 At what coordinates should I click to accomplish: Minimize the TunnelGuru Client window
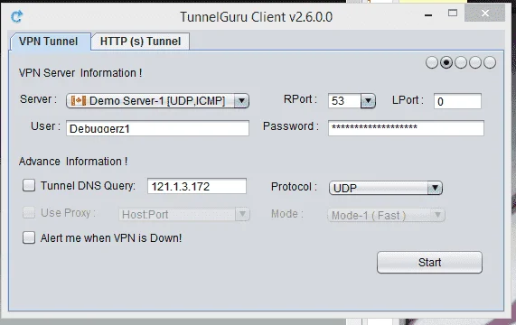[x=428, y=14]
